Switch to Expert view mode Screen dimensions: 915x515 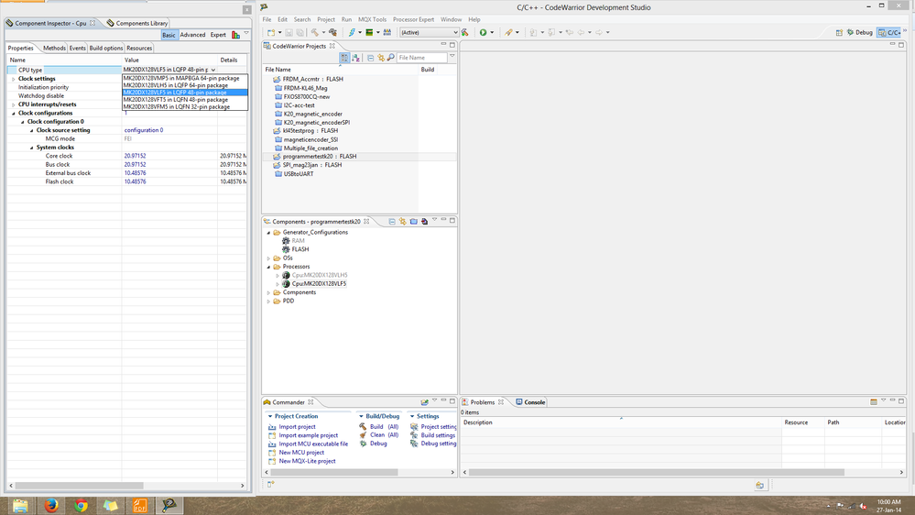(218, 35)
